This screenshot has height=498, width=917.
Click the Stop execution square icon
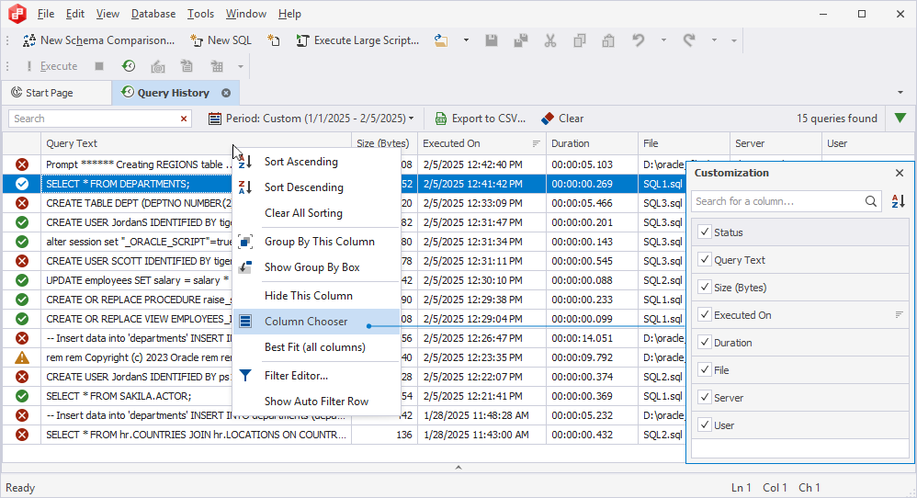pyautogui.click(x=99, y=66)
